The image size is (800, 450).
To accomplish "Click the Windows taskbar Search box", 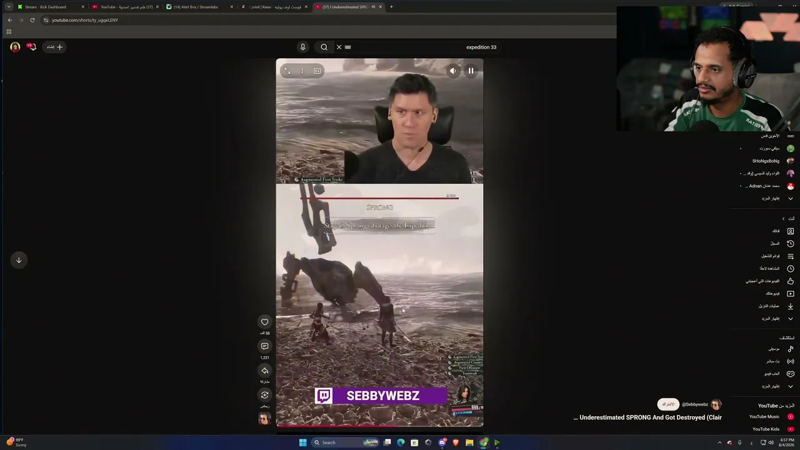I will pyautogui.click(x=346, y=442).
